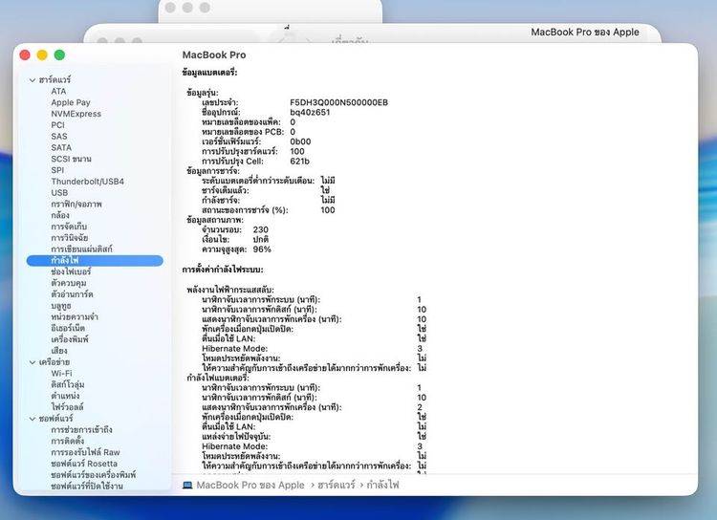Open การรองรับไฟล์ Raw entry

point(85,452)
